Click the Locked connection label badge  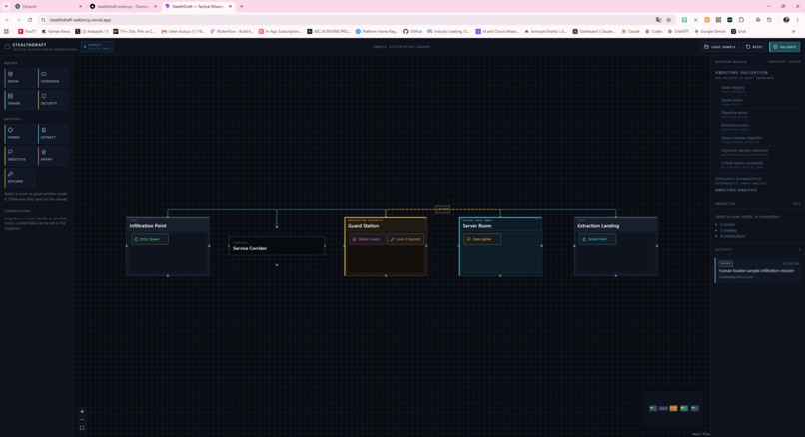(x=443, y=209)
